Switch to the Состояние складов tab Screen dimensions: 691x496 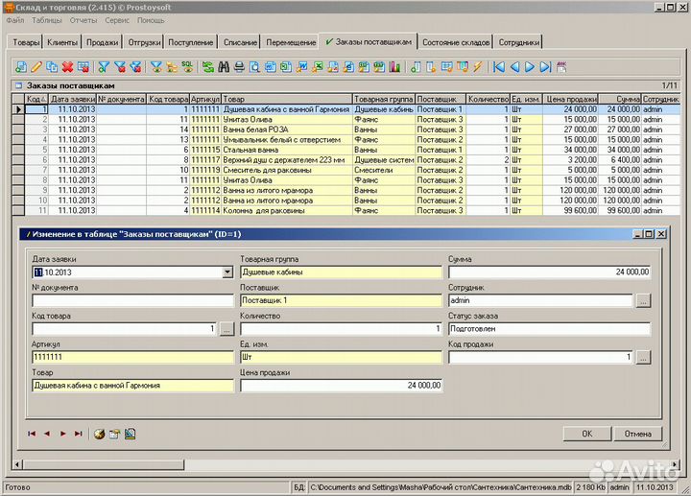(456, 43)
